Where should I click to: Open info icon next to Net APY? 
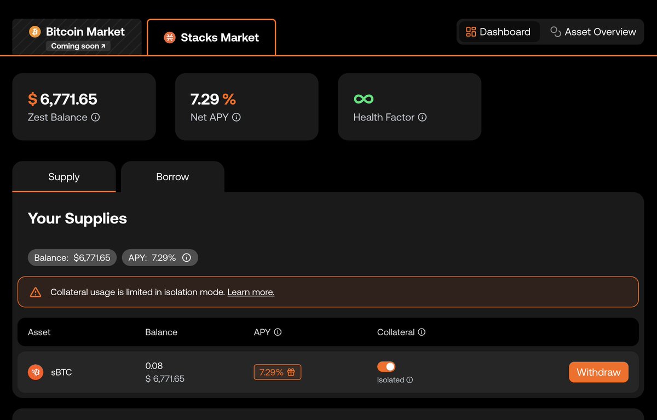[237, 117]
